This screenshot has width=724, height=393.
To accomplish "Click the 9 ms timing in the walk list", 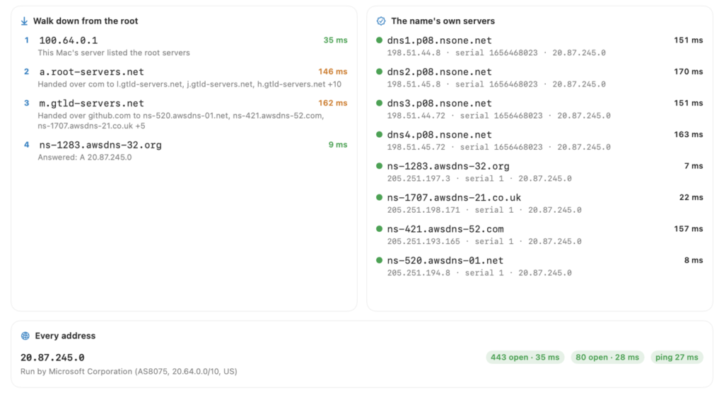I will tap(337, 144).
